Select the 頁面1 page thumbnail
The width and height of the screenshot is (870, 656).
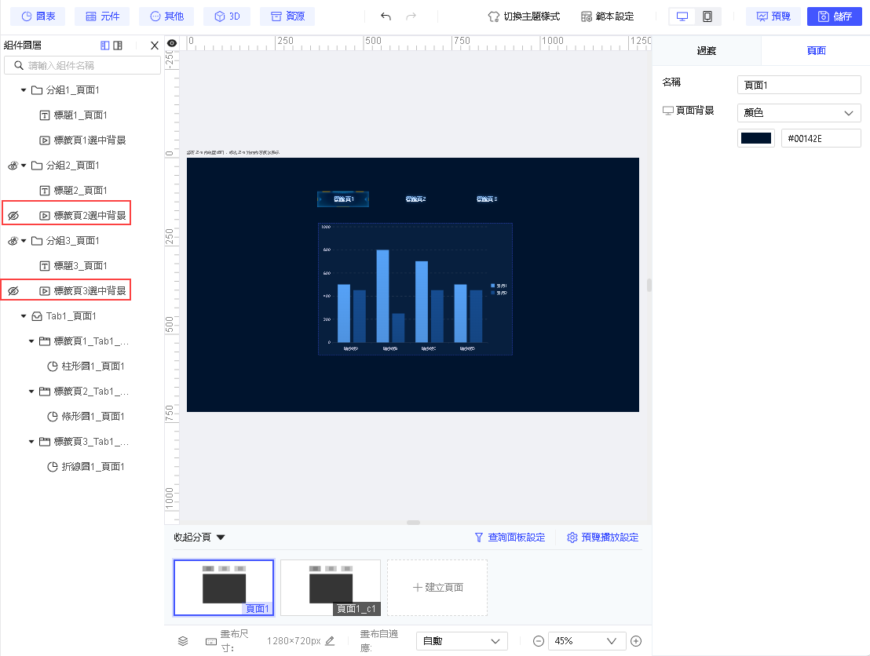tap(224, 587)
